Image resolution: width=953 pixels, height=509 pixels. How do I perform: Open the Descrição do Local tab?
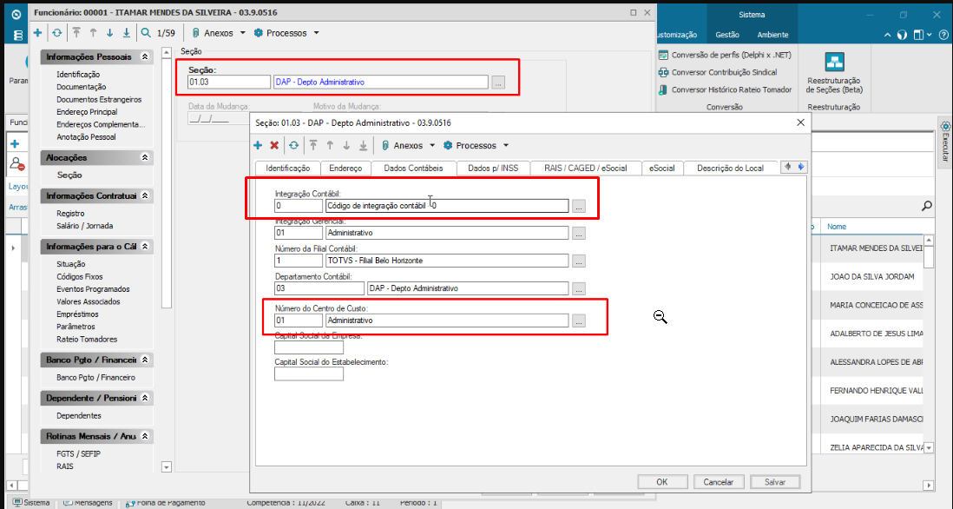coord(731,168)
